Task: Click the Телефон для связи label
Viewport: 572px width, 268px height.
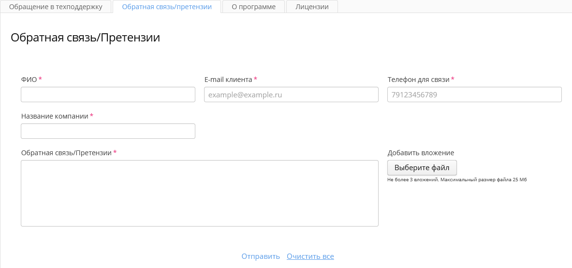Action: coord(418,80)
